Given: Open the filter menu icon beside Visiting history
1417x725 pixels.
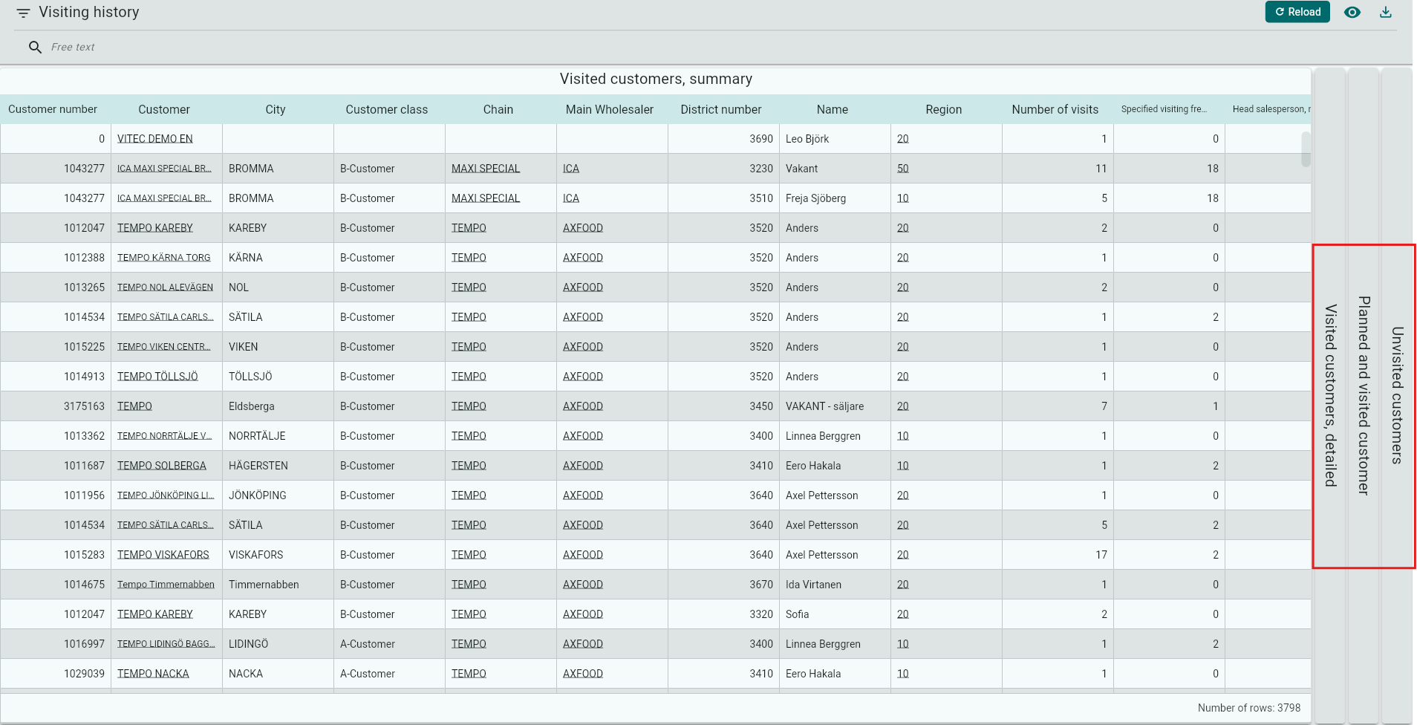Looking at the screenshot, I should click(23, 13).
